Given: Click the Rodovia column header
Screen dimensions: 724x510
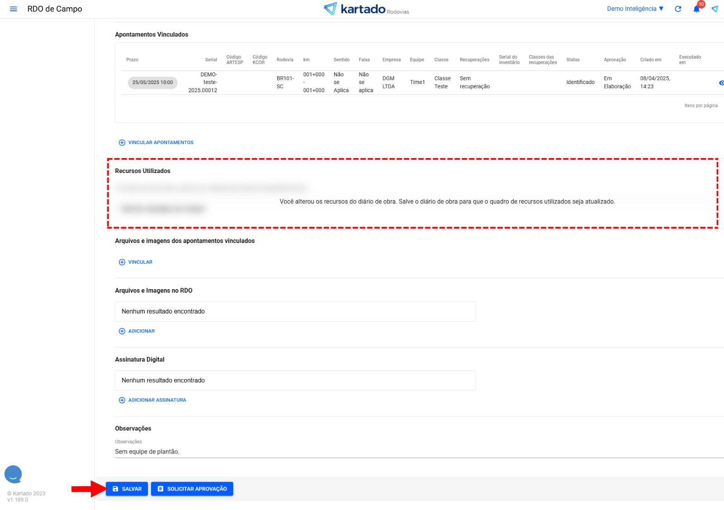Looking at the screenshot, I should (285, 60).
